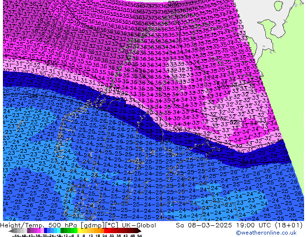Click the temperature color scale legend bar

75,231
